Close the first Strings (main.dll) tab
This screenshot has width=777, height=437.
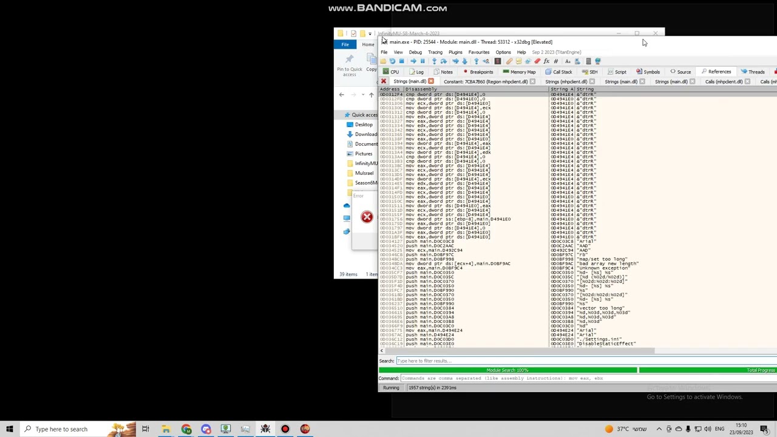(x=431, y=81)
